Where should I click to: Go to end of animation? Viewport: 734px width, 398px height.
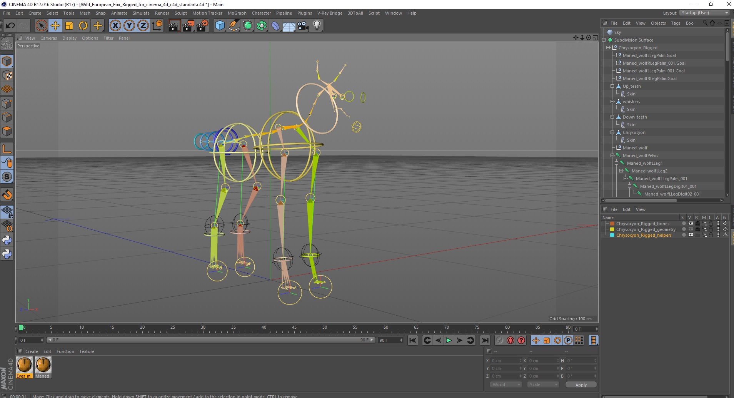485,340
